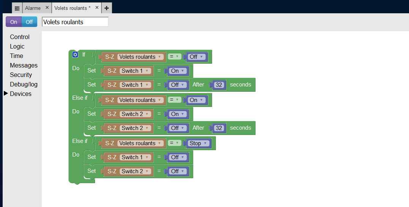The image size is (409, 207).
Task: Open the tab list menu icon
Action: tap(17, 8)
